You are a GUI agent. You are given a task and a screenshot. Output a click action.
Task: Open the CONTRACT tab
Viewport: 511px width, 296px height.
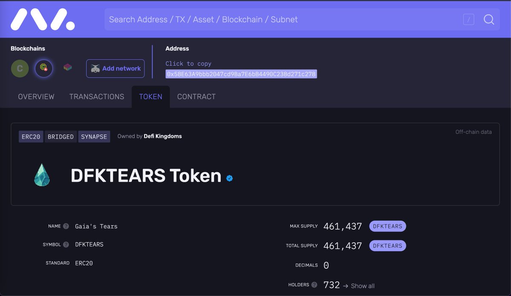click(196, 97)
